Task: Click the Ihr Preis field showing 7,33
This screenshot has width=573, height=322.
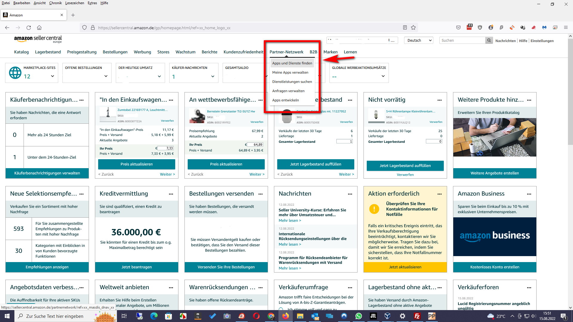Action: pos(165,148)
